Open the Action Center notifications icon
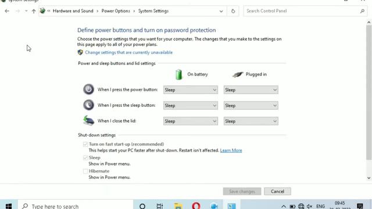The width and height of the screenshot is (372, 209). coord(360,206)
